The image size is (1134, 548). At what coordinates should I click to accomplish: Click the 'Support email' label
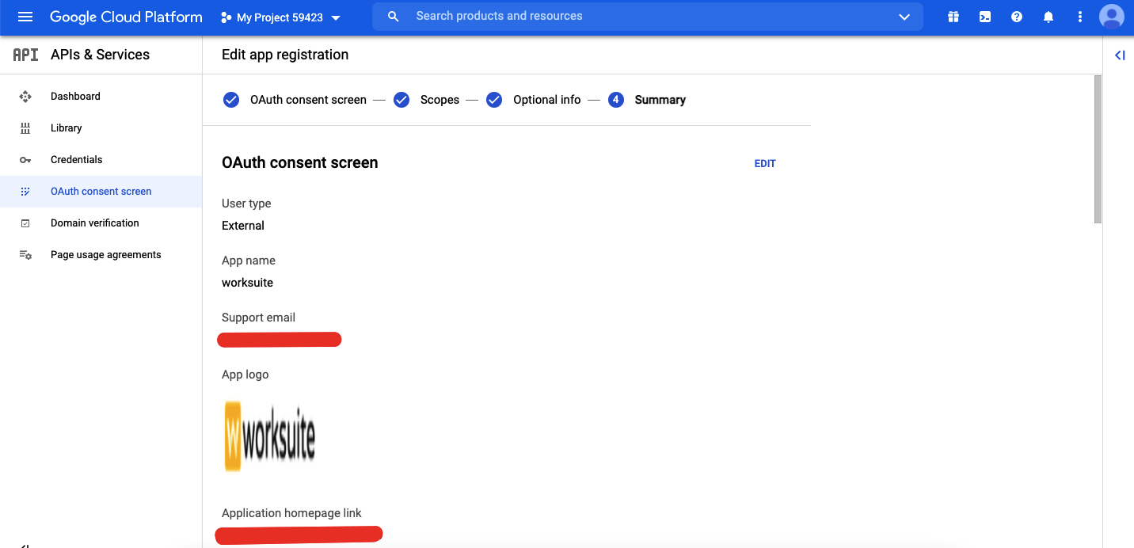(x=258, y=318)
